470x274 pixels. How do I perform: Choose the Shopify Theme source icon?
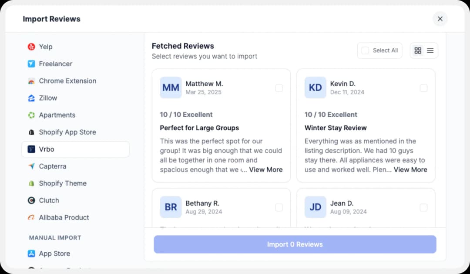(x=30, y=183)
